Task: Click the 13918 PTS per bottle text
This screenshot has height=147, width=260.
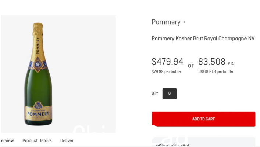Action: coord(216,71)
